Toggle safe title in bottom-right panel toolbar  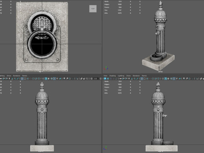pyautogui.click(x=159, y=79)
